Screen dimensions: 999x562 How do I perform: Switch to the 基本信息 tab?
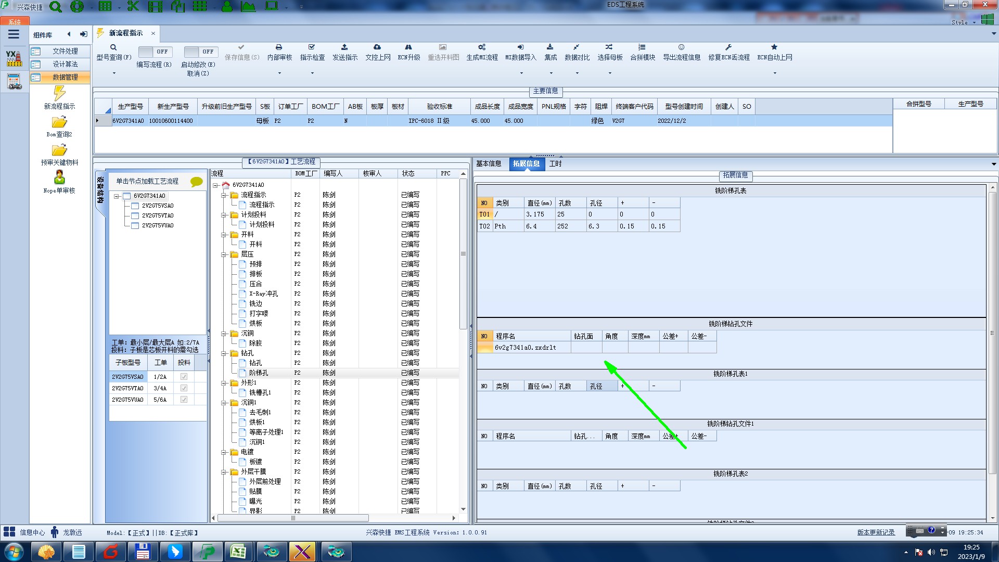489,164
